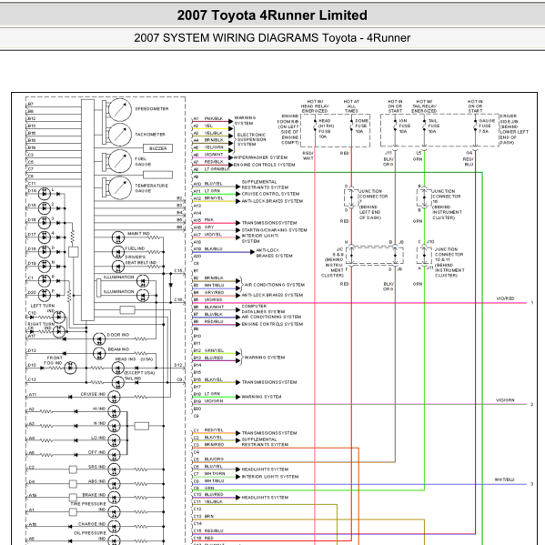The width and height of the screenshot is (545, 545).
Task: Click the VIO/RED label at continuation 1
Action: (x=505, y=298)
